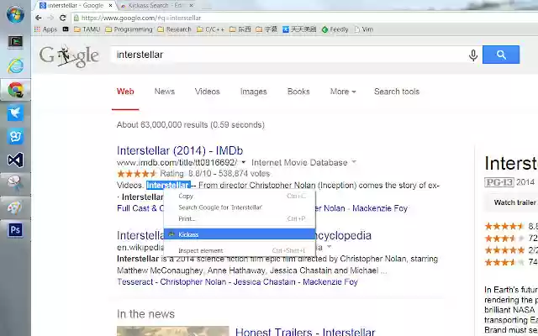The width and height of the screenshot is (538, 336).
Task: Open Tesseract link under Wikipedia result
Action: 134,282
